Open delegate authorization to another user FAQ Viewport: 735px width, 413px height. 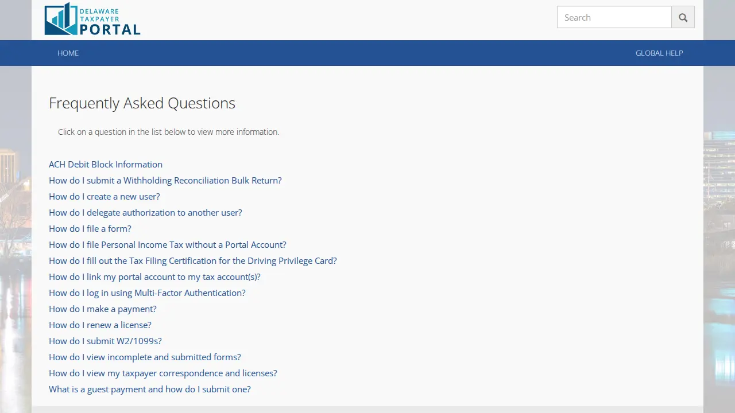pos(145,212)
